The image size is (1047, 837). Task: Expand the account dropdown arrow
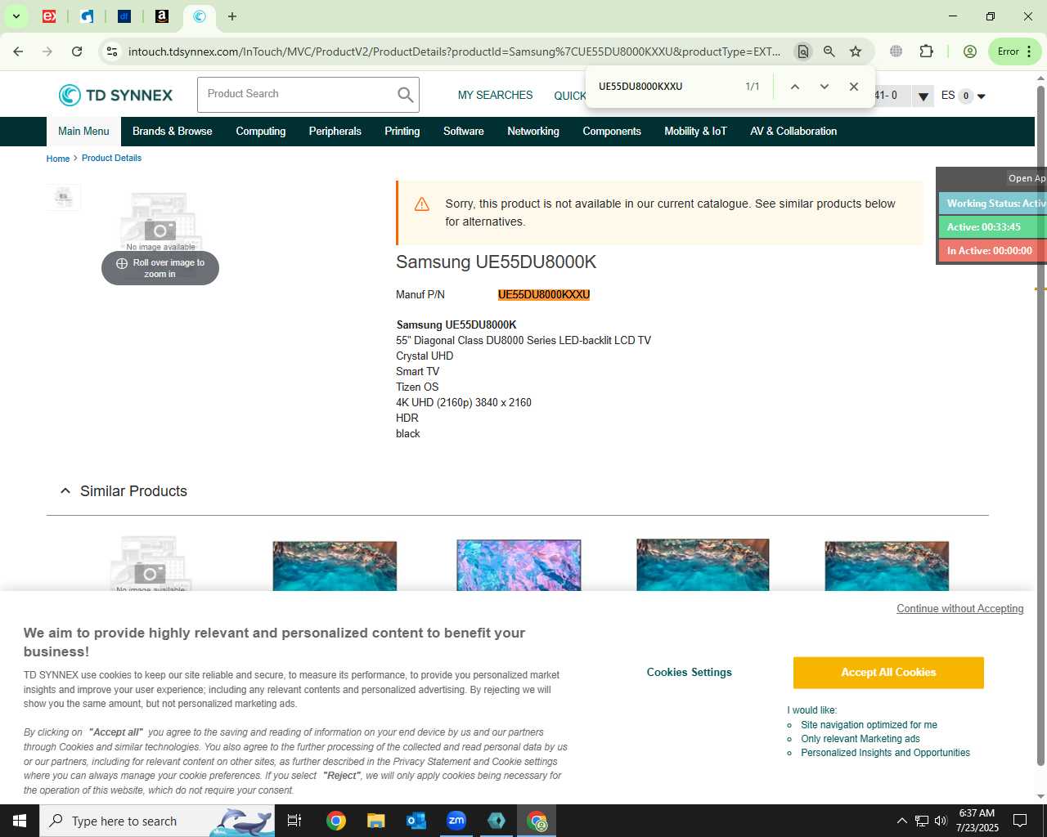(923, 96)
